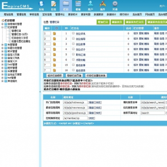This screenshot has height=167, width=167.
Task: Click the orange file icon in row ID 4
Action: pyautogui.click(x=54, y=49)
